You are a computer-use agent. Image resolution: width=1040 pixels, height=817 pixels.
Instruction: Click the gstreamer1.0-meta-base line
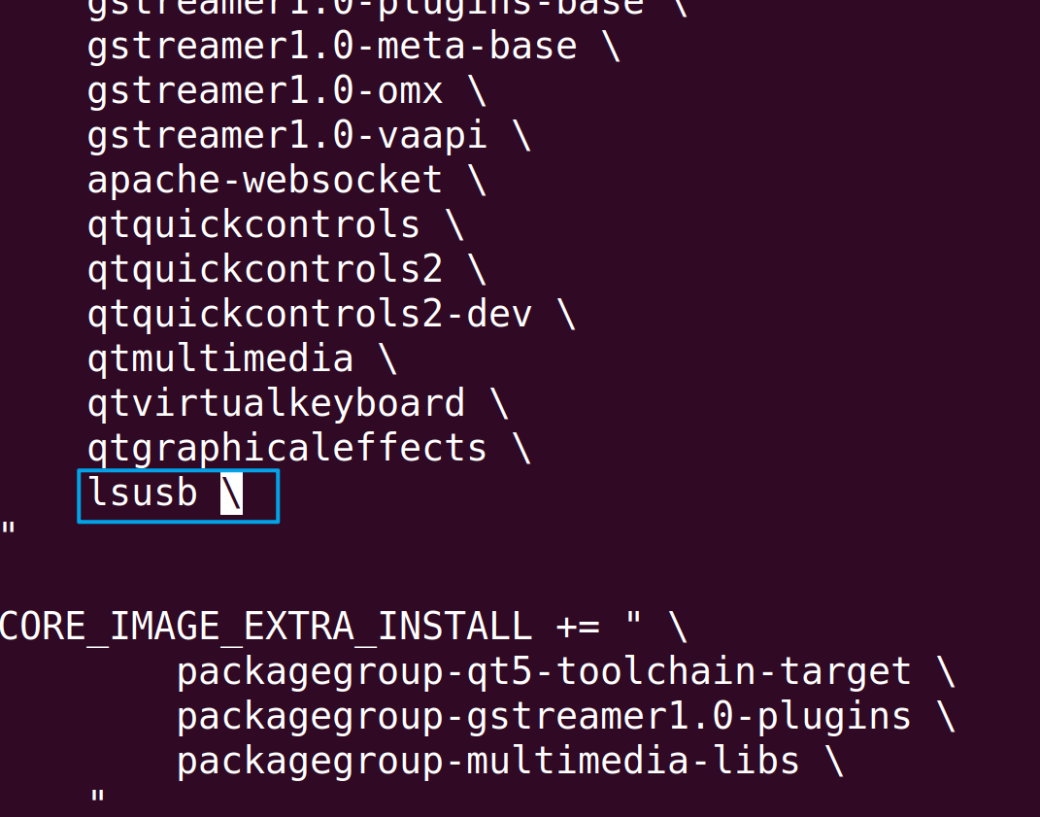(331, 47)
